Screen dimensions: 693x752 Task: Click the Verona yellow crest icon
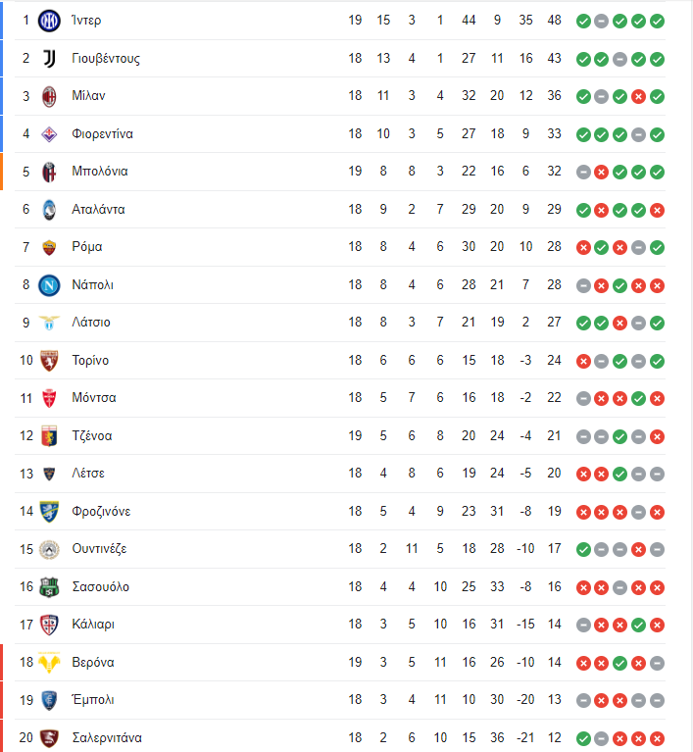pos(49,663)
